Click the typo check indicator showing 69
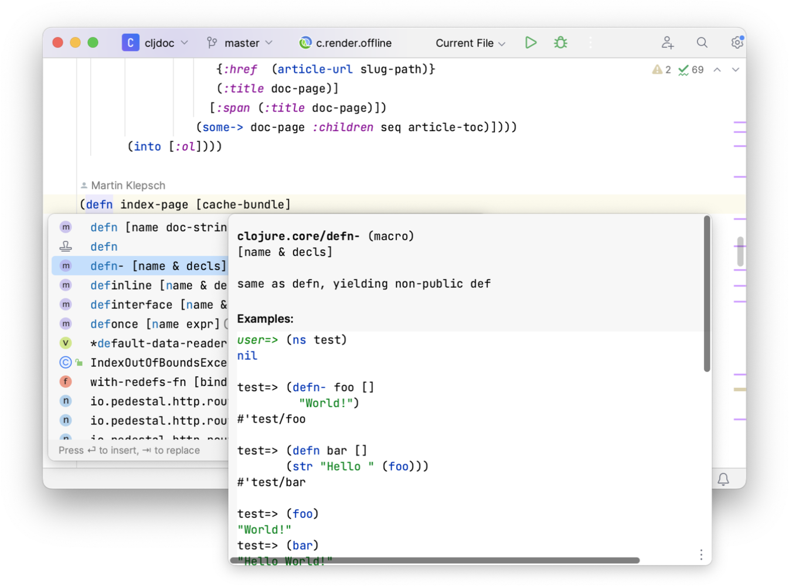This screenshot has height=586, width=789. tap(691, 70)
